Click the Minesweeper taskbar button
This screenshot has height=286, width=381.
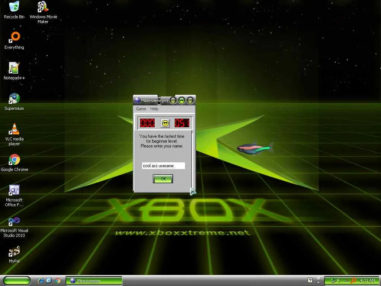94,281
